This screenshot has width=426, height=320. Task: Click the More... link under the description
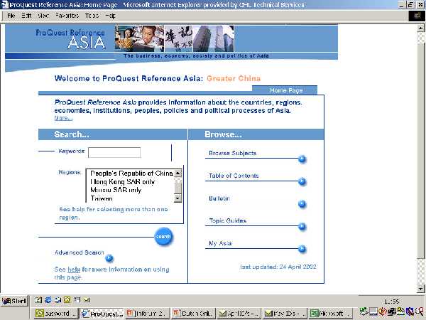(x=63, y=118)
